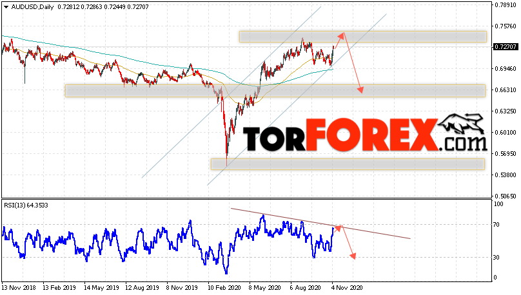Click the 0.78910 price axis label

coord(506,5)
